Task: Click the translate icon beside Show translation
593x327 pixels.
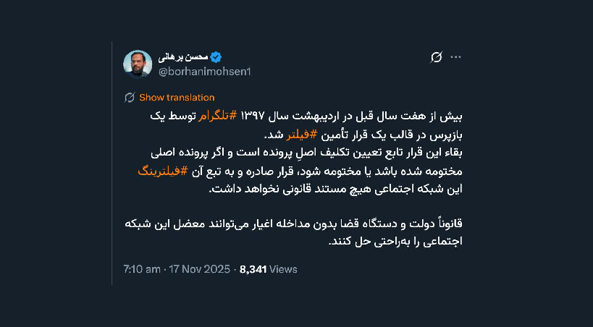Action: 130,98
